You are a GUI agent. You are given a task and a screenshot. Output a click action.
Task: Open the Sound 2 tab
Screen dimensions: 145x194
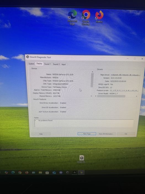tap(56, 64)
